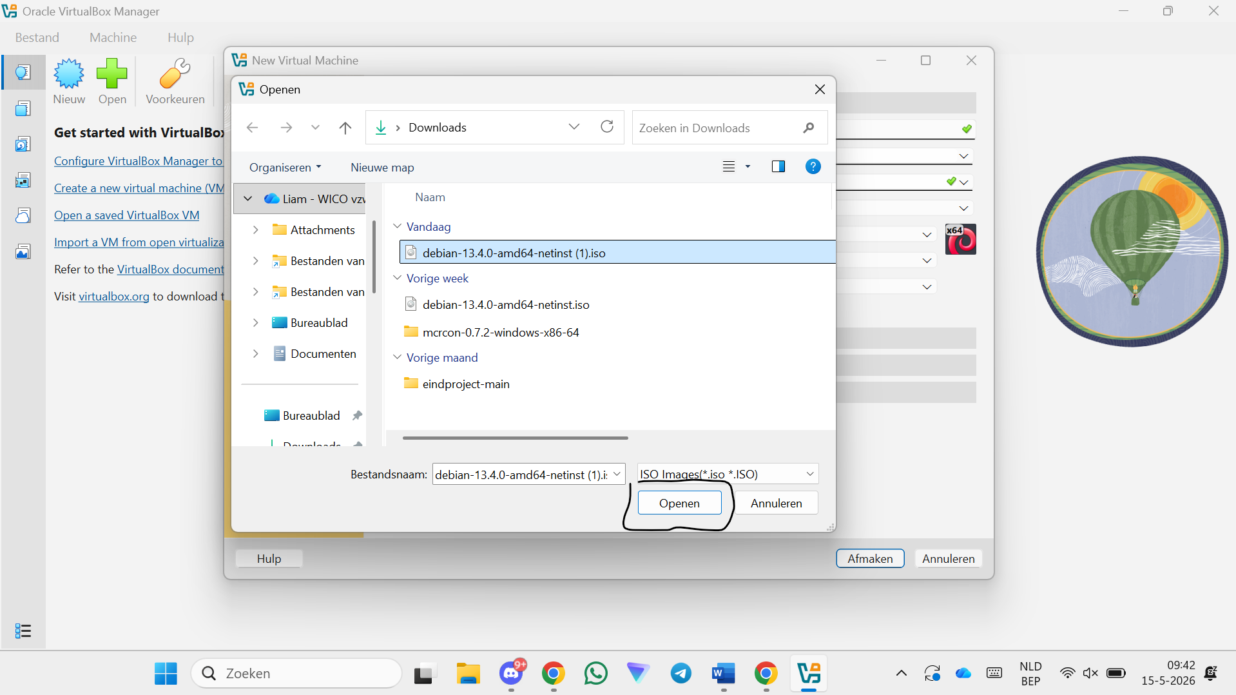This screenshot has width=1236, height=695.
Task: Click the Afmaken button
Action: click(870, 559)
